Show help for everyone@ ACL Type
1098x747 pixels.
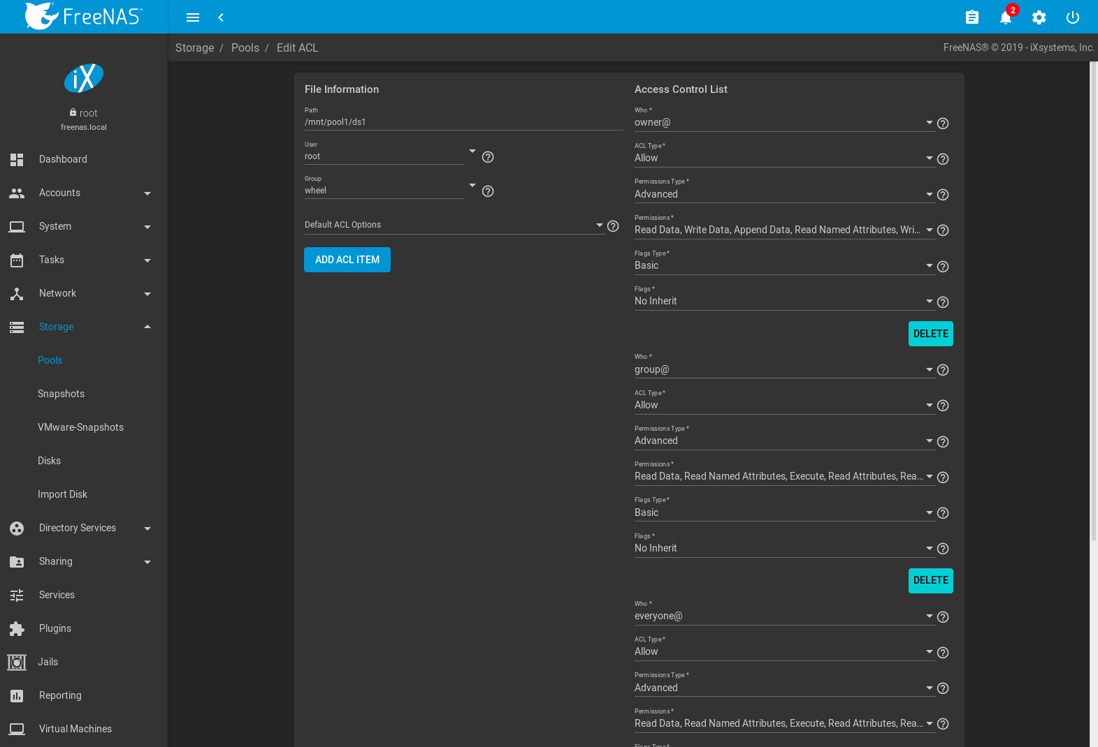coord(943,653)
